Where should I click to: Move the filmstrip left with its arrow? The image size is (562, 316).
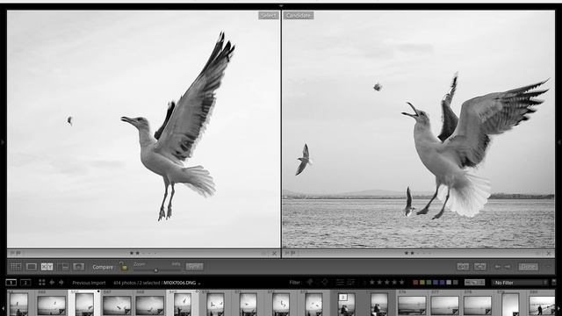[x=3, y=308]
